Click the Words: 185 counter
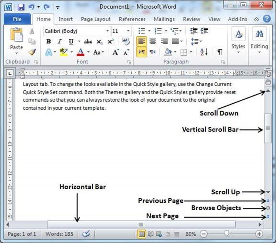This screenshot has height=243, width=276. [59, 234]
